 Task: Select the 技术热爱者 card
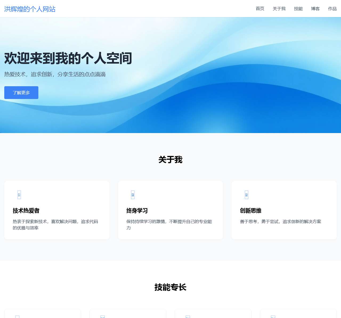point(57,210)
